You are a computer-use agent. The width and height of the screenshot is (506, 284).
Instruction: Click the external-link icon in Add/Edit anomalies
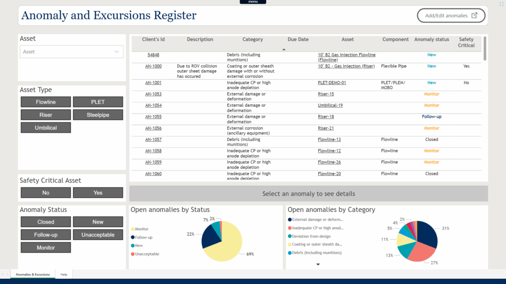[475, 15]
